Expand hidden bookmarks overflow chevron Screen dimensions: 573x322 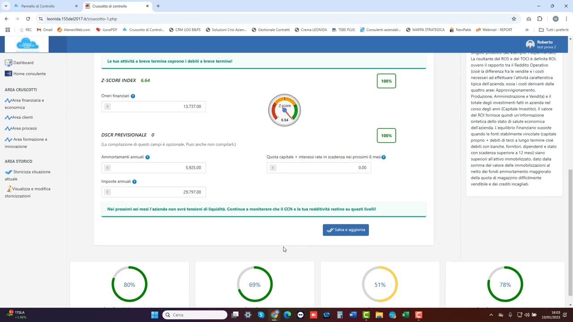527,30
